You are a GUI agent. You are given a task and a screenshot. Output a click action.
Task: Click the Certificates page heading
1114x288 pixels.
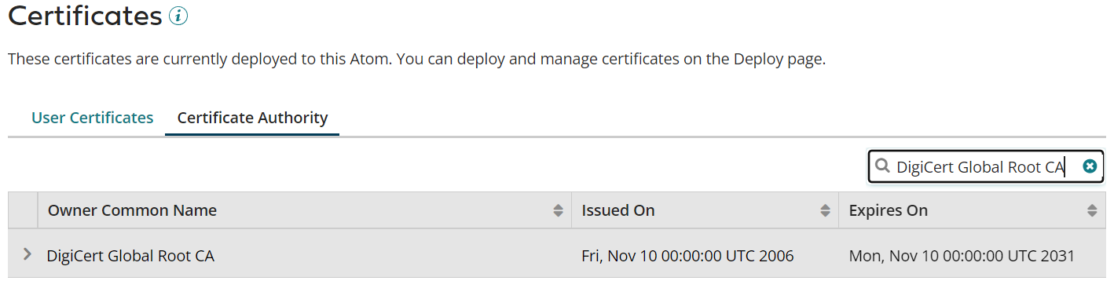pyautogui.click(x=85, y=15)
